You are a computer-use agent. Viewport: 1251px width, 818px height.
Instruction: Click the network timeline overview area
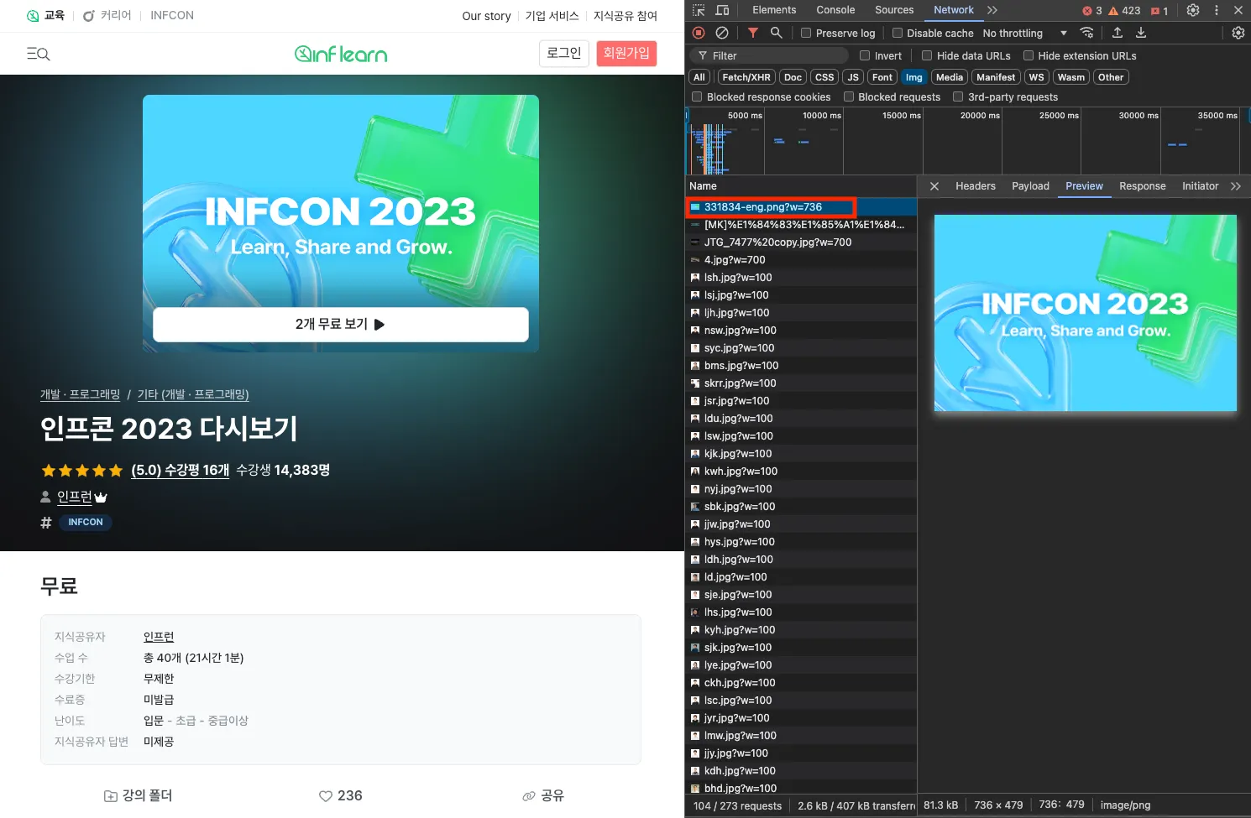(967, 141)
